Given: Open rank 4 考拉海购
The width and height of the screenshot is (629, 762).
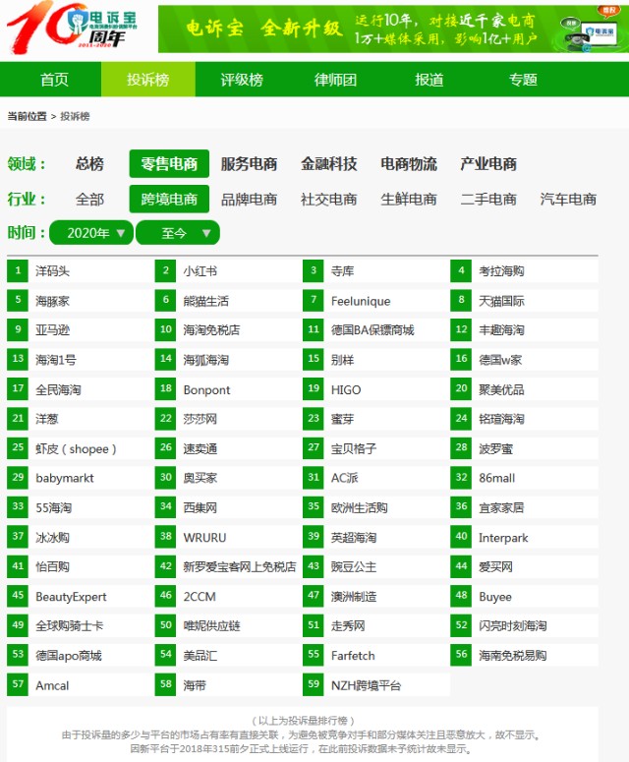Looking at the screenshot, I should point(524,270).
